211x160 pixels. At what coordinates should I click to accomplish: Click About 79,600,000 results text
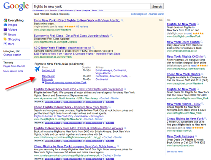tap(51, 14)
